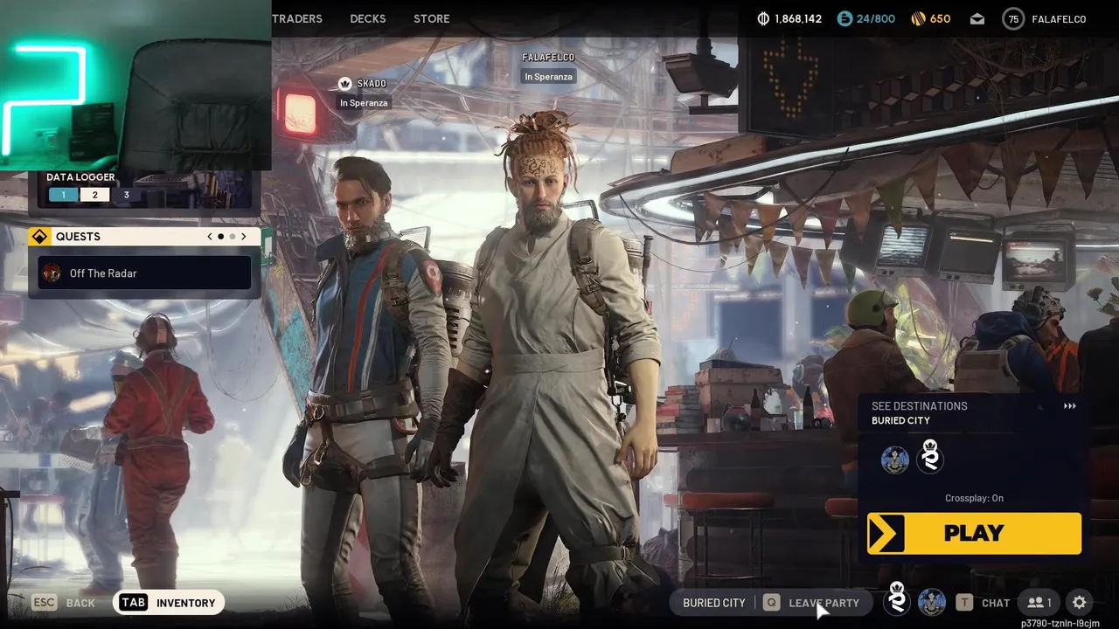The image size is (1119, 629).
Task: Go to next quest page arrow
Action: [244, 237]
